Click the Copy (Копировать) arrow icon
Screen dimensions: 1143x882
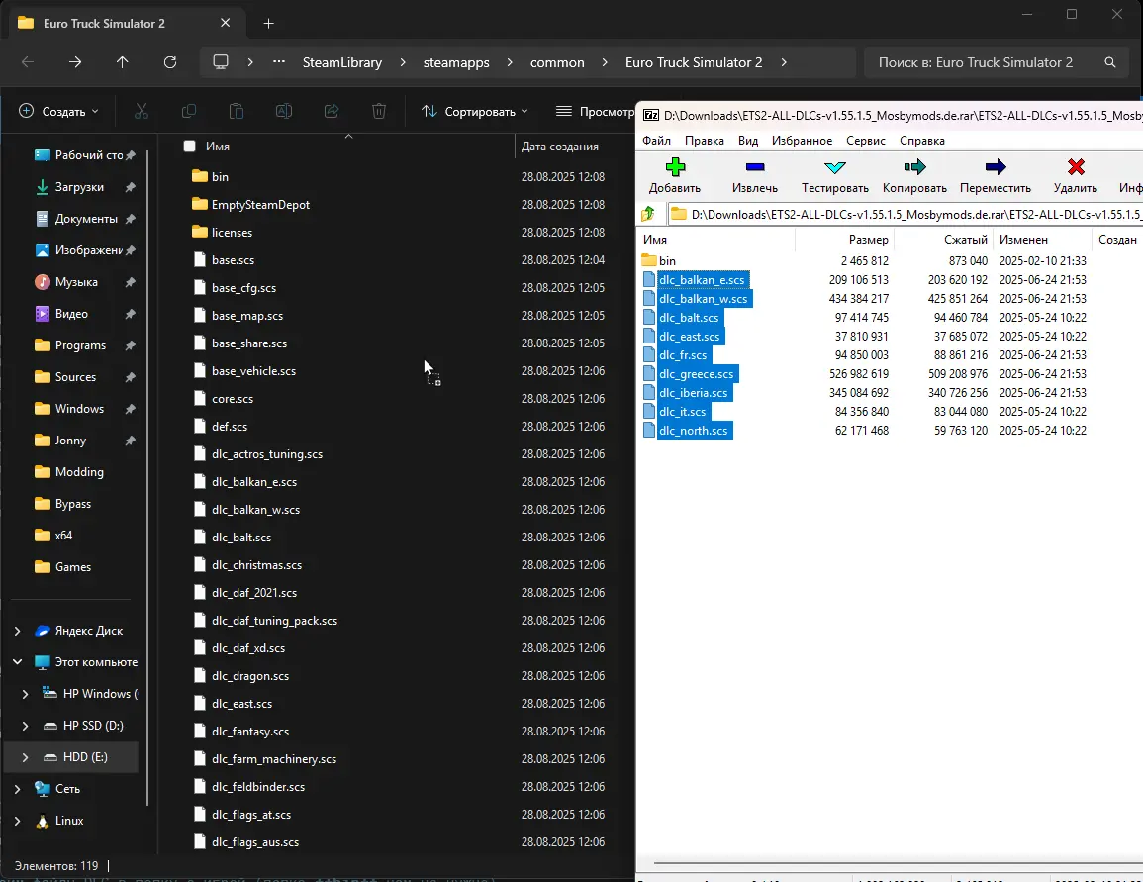(914, 167)
